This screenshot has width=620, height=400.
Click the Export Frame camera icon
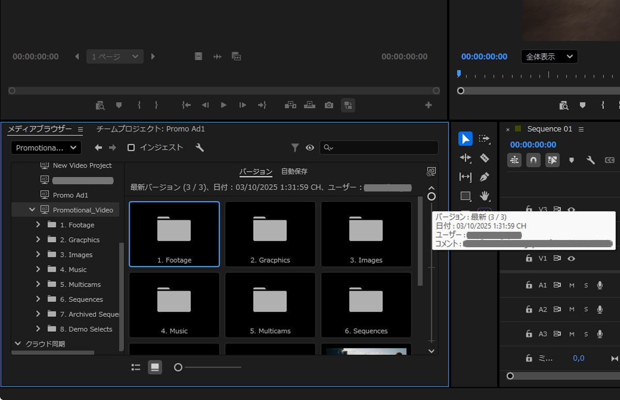coord(329,105)
